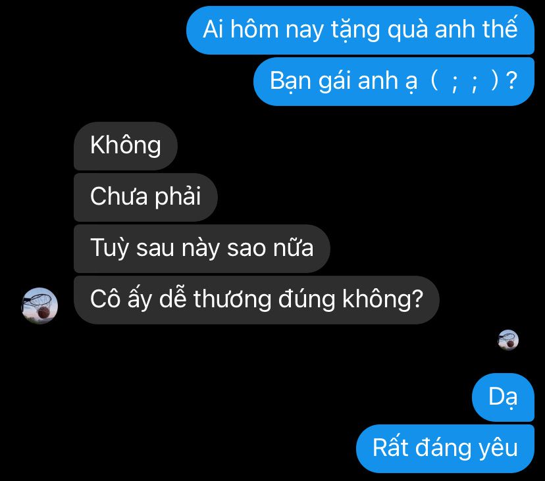Click the question mark after "đúng không"
Viewport: 545px width, 481px height.
click(x=417, y=299)
